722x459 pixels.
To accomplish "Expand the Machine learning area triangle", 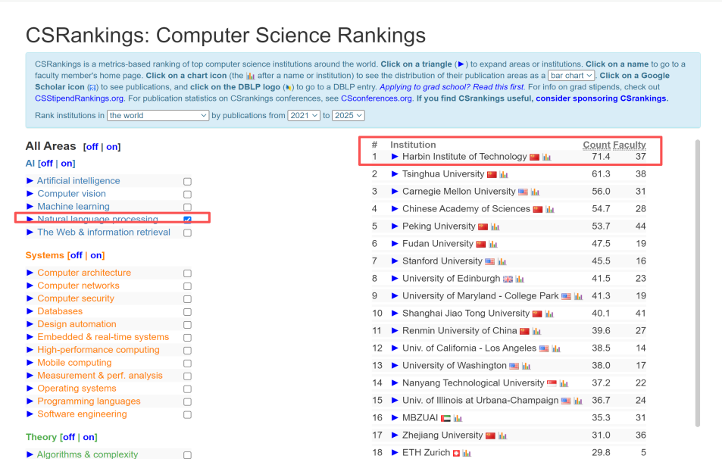I will click(30, 207).
